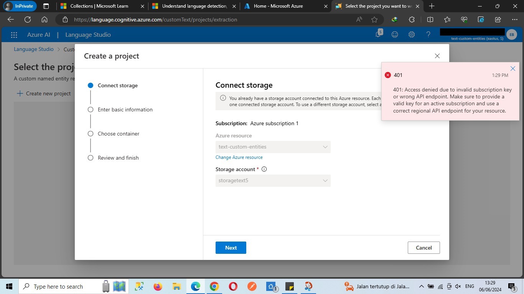Open the read aloud icon
Image resolution: width=524 pixels, height=294 pixels.
pyautogui.click(x=359, y=20)
